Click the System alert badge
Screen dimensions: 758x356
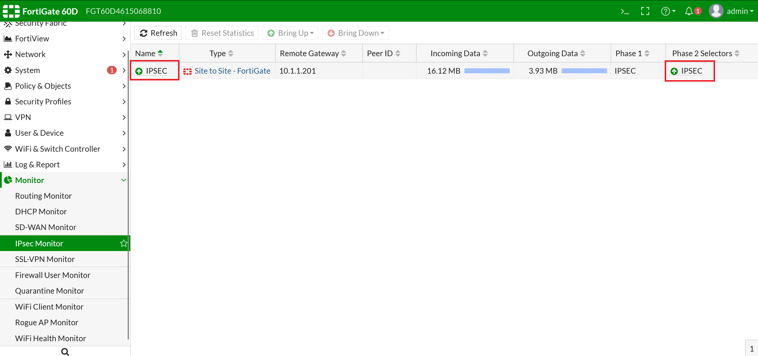pos(112,70)
